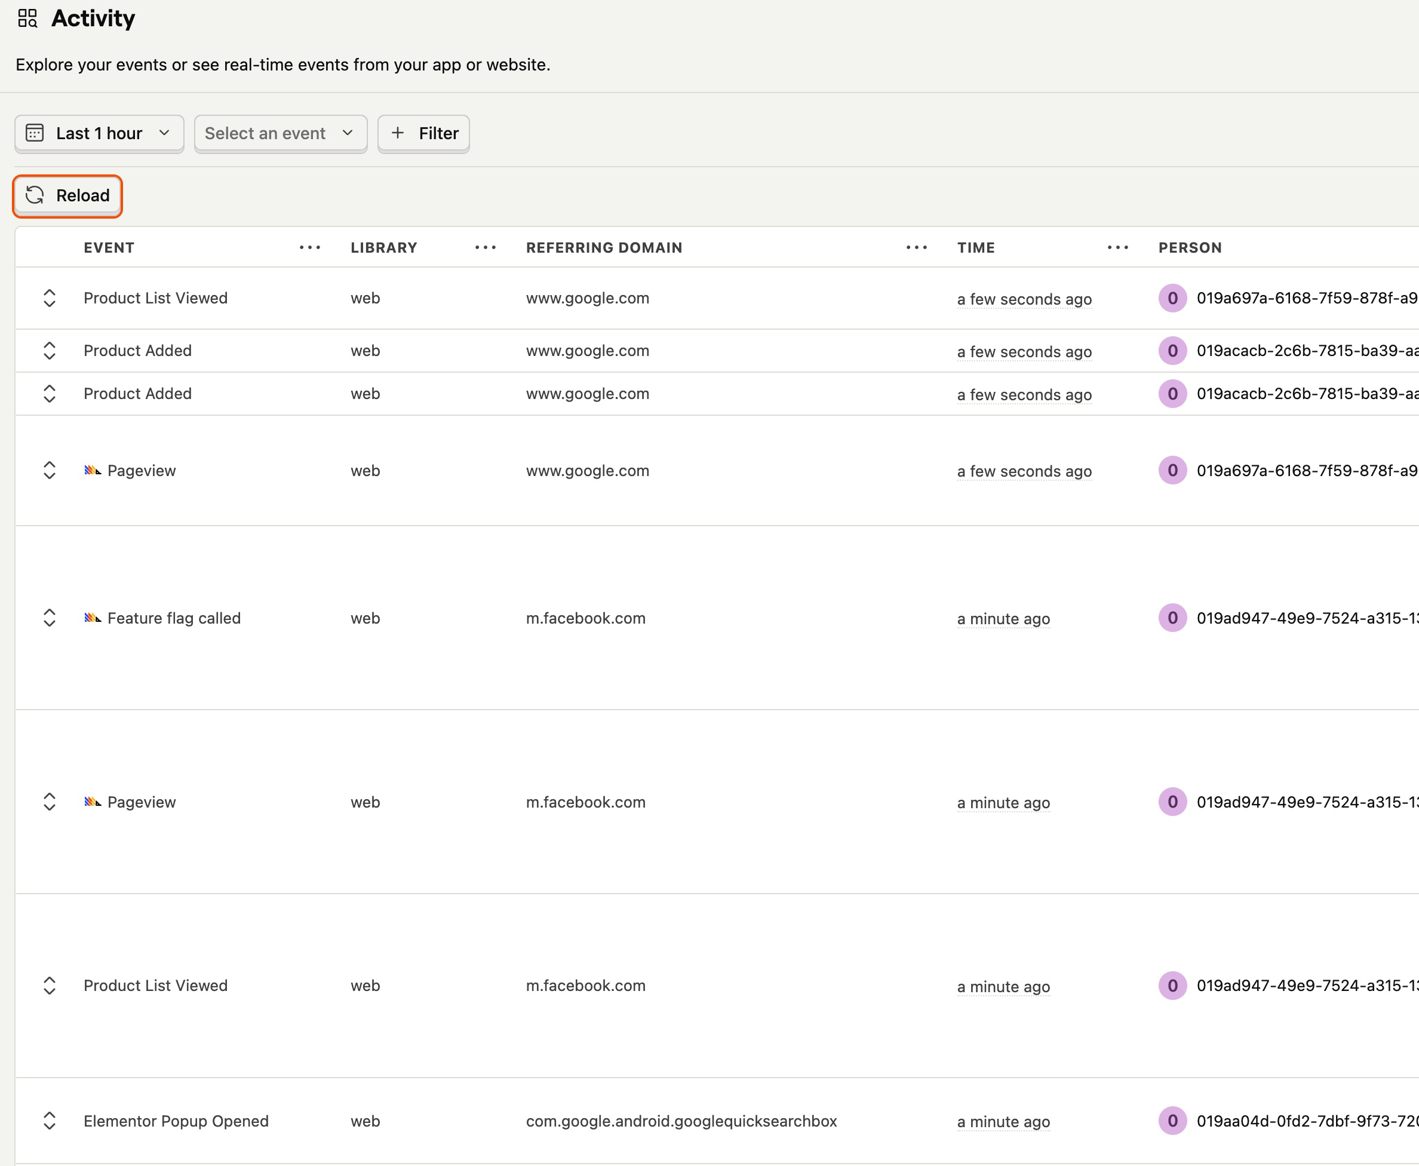The image size is (1419, 1166).
Task: Click the first m.facebook.com Pageview event name
Action: pos(141,802)
